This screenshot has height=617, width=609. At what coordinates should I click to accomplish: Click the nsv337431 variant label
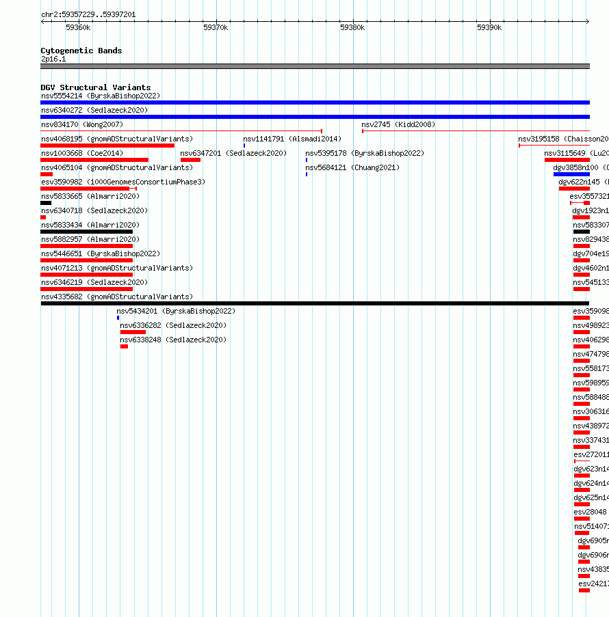[x=591, y=440]
